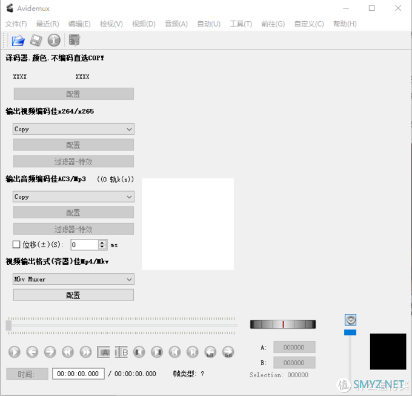Open the 检视(V) menu
The height and width of the screenshot is (396, 412).
(x=111, y=24)
